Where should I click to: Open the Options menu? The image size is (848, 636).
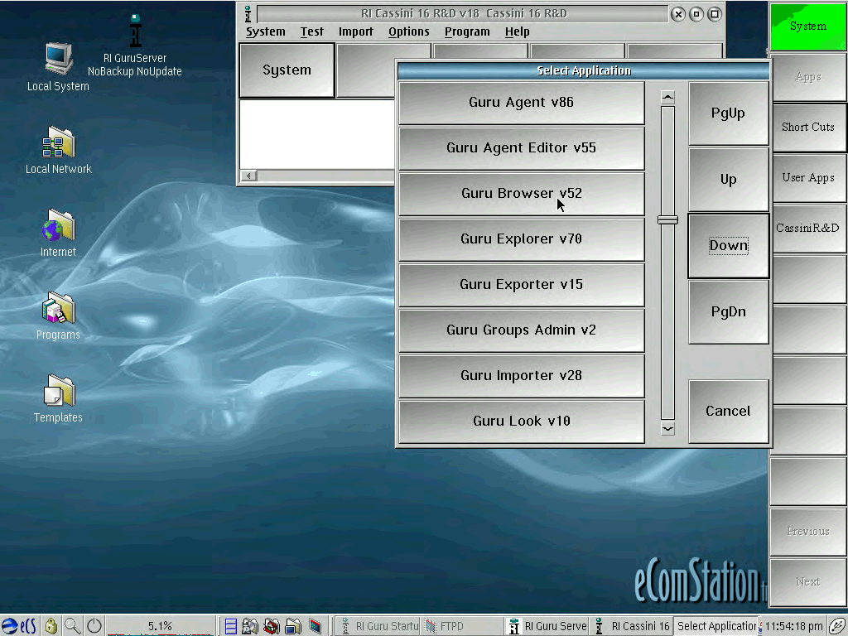pyautogui.click(x=409, y=32)
